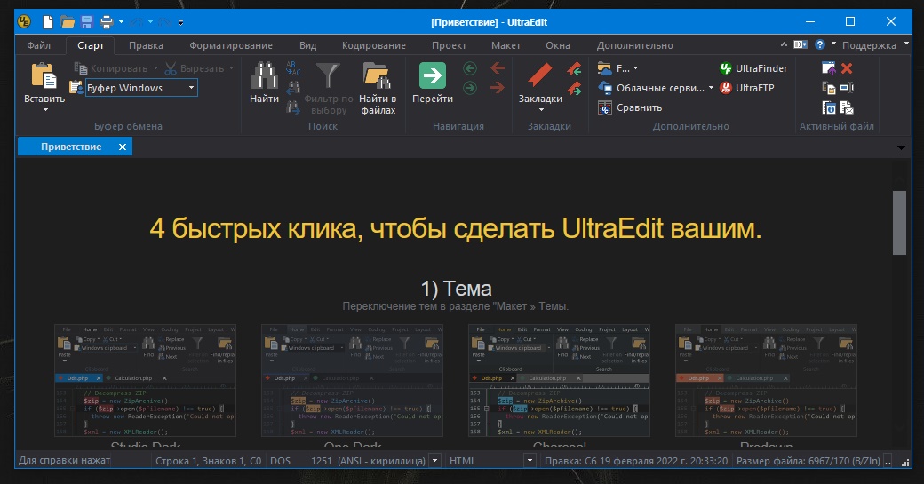Go to previous bookmark icon
924x484 pixels.
pos(575,68)
